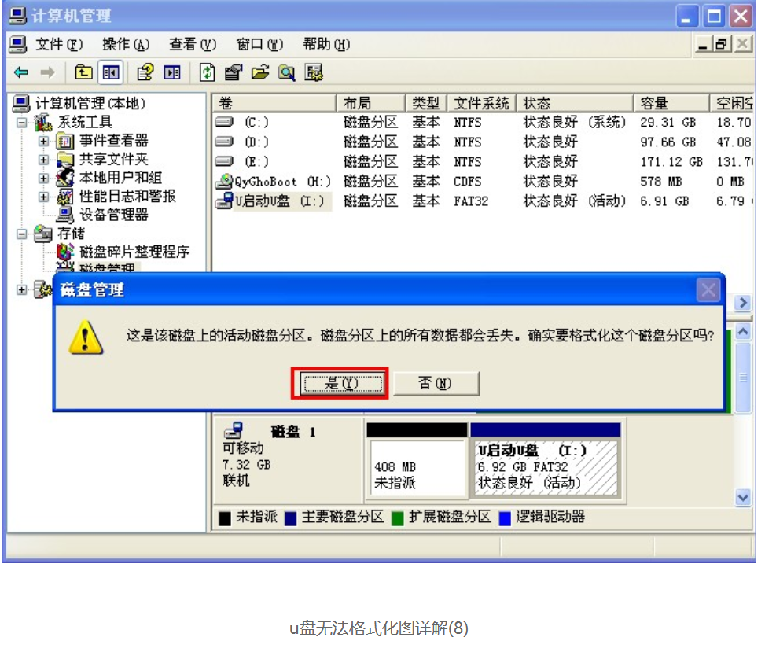The image size is (765, 652).
Task: Click the refresh toolbar icon
Action: pos(207,73)
